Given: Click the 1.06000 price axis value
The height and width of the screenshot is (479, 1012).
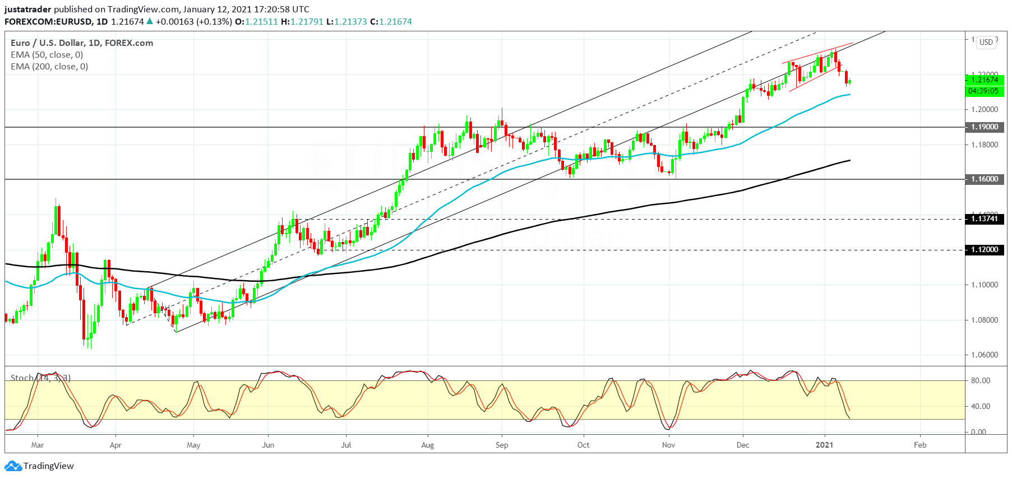Looking at the screenshot, I should [985, 355].
